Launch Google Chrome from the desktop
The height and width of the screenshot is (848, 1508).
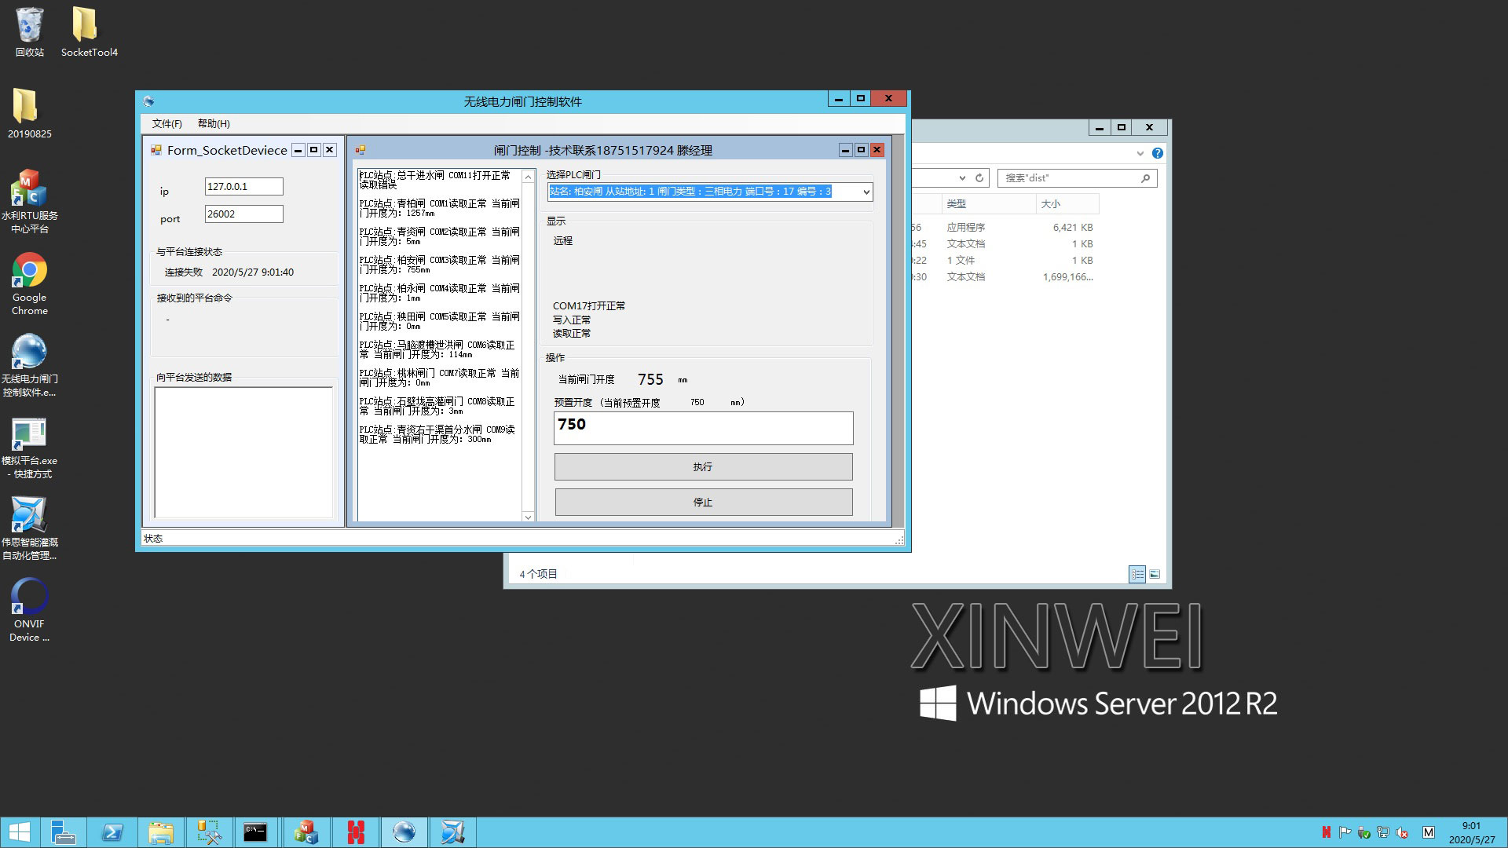click(x=29, y=283)
